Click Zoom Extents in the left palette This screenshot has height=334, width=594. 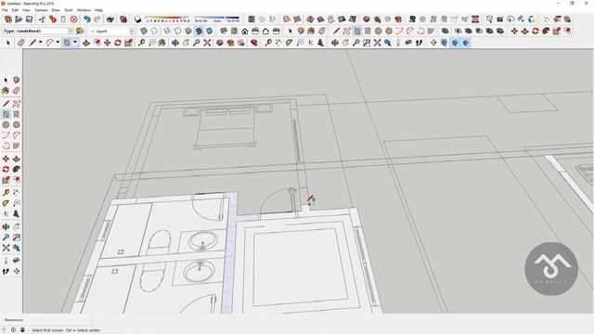pos(6,248)
